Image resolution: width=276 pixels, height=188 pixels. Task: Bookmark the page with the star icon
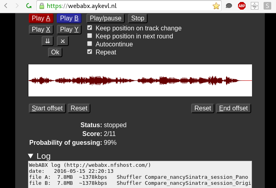[216, 6]
